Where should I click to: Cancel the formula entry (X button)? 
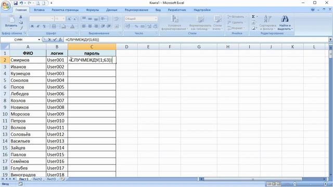[x=49, y=39]
